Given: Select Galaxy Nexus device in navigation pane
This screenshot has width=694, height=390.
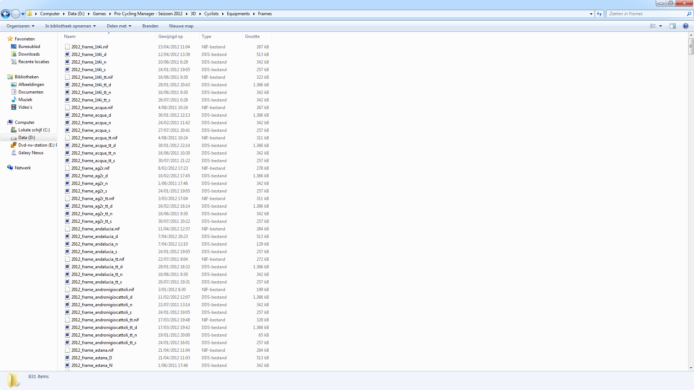Looking at the screenshot, I should click(31, 153).
